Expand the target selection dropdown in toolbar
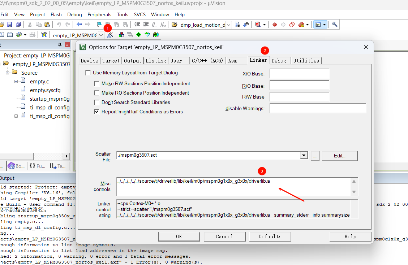 [x=101, y=35]
